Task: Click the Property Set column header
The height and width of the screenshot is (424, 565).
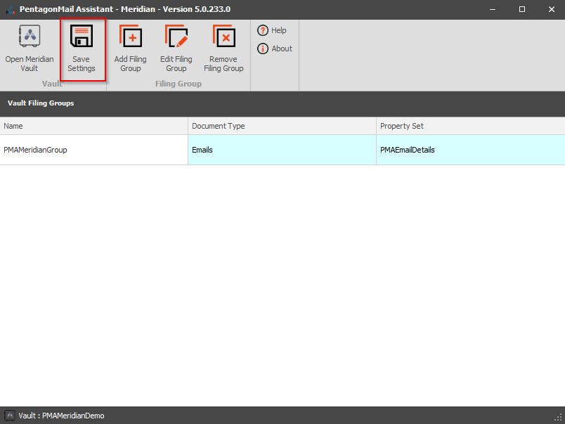Action: click(471, 126)
